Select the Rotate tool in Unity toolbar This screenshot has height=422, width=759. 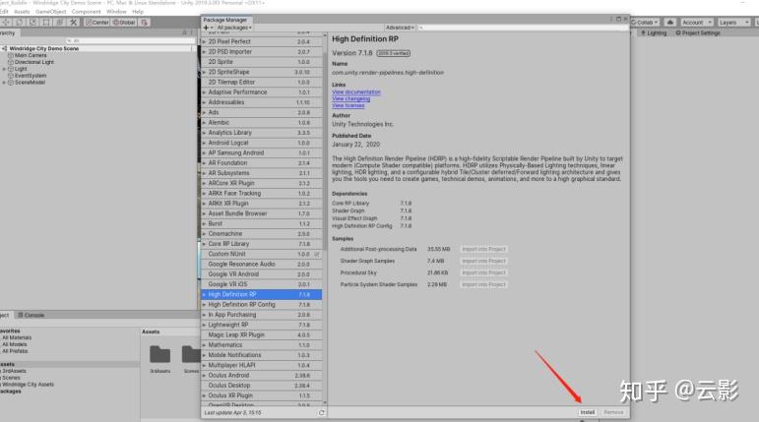tap(20, 23)
